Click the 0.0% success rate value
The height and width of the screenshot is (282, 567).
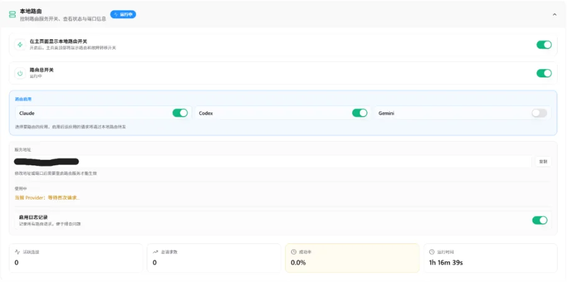tap(298, 263)
